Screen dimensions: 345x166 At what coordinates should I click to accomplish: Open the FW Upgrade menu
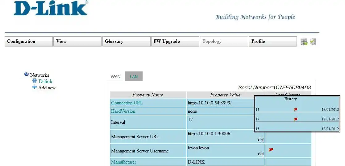pos(175,41)
